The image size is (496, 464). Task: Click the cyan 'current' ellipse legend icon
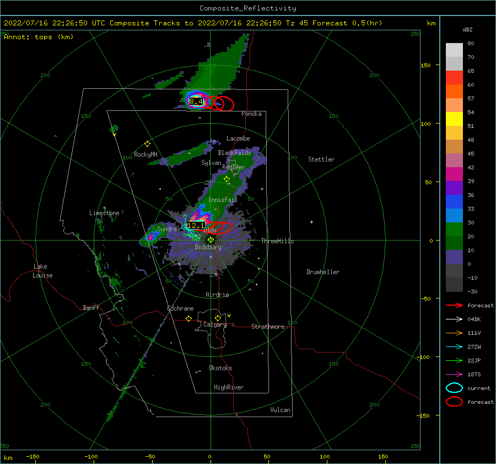[454, 388]
